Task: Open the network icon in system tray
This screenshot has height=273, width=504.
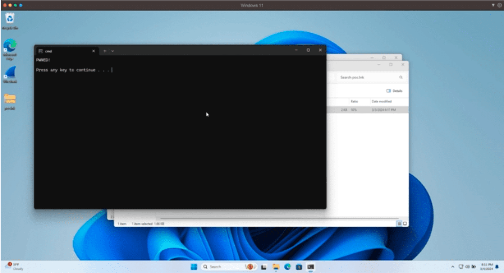Action: pyautogui.click(x=461, y=267)
